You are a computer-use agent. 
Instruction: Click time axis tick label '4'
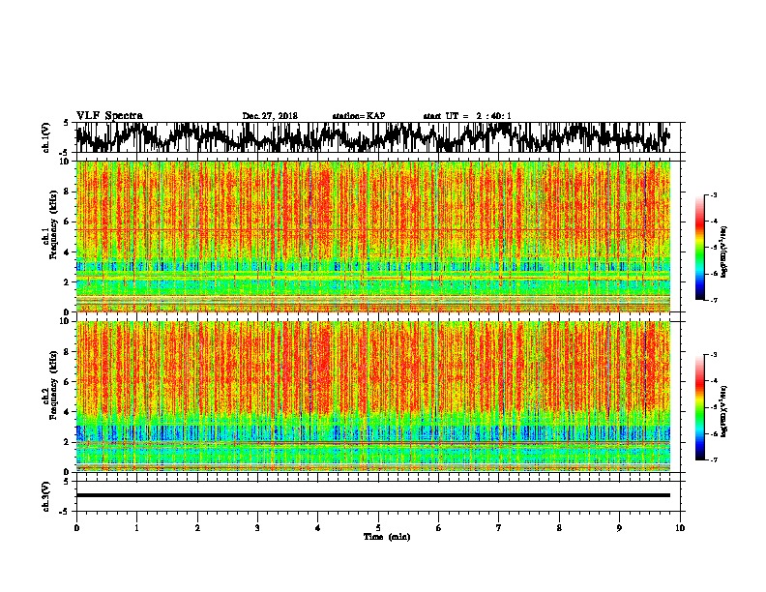coord(318,528)
